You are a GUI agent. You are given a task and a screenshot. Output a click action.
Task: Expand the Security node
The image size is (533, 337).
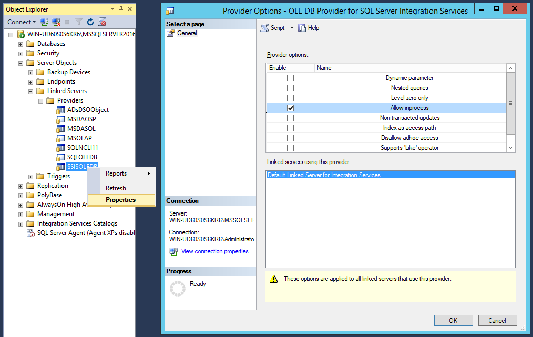(20, 54)
